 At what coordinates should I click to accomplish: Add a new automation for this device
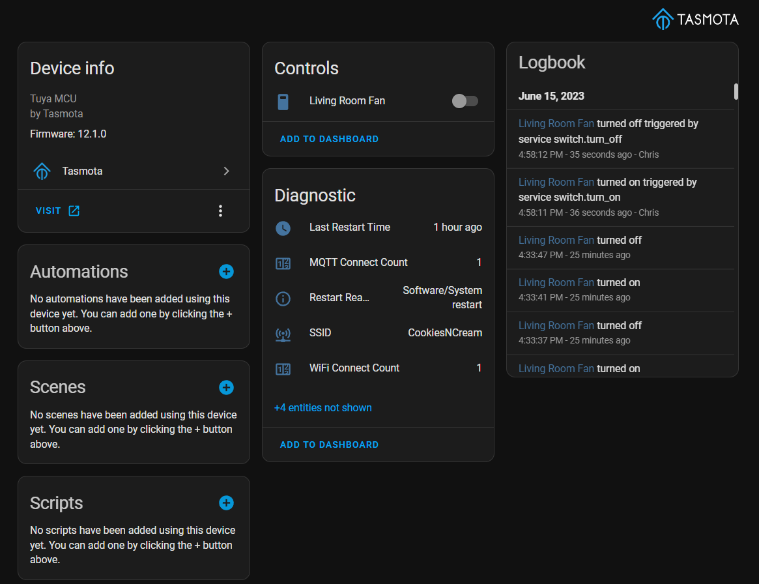click(226, 271)
